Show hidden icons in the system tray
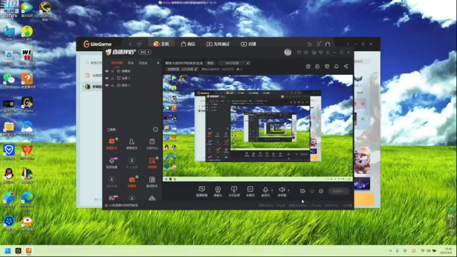Screen dimensions: 457x257 390,251
